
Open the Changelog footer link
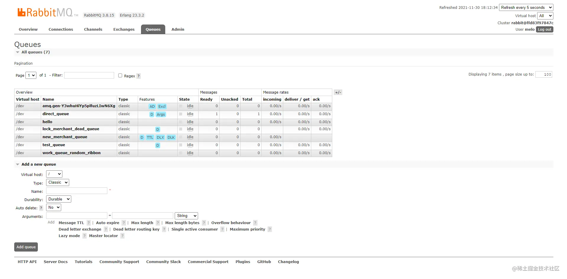[288, 262]
